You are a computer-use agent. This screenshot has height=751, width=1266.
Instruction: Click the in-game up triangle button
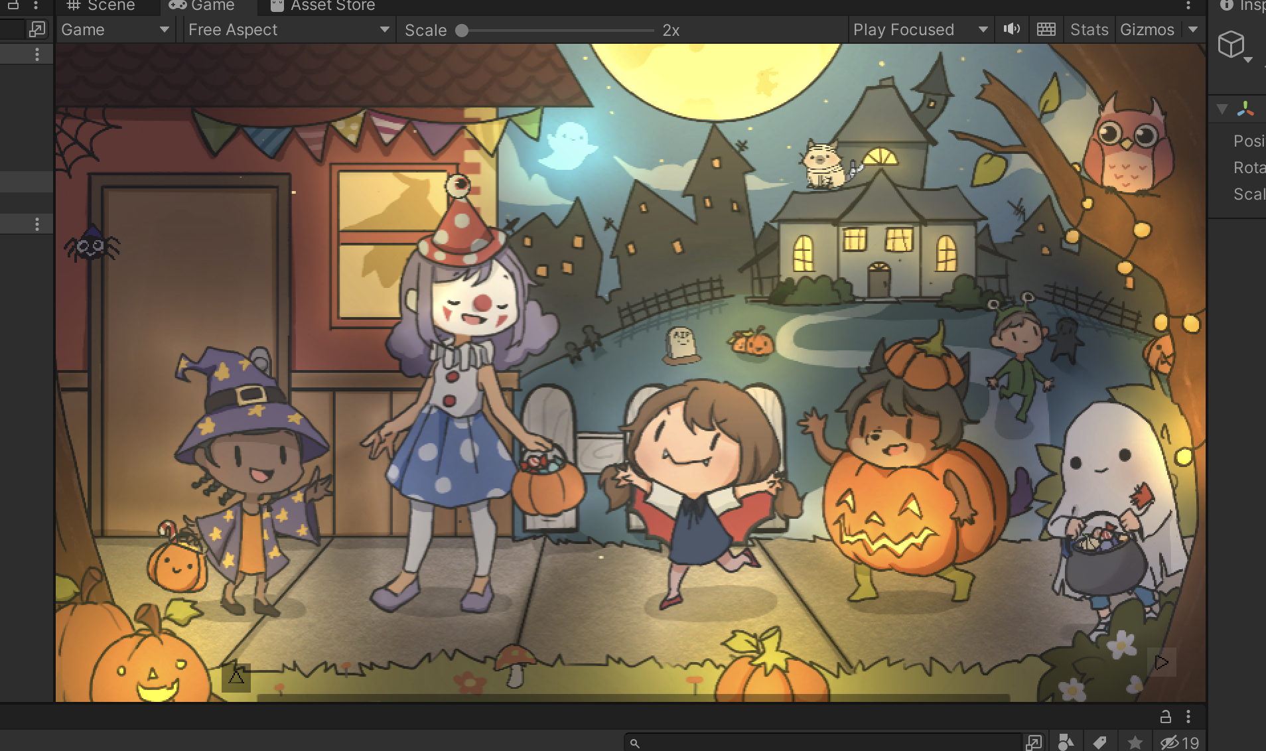236,677
